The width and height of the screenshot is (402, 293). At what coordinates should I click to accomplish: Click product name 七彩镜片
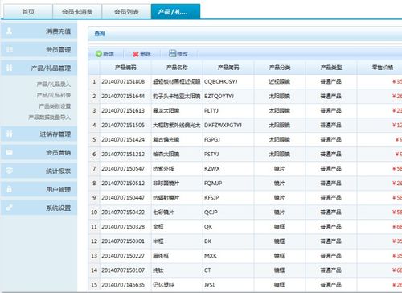(163, 212)
